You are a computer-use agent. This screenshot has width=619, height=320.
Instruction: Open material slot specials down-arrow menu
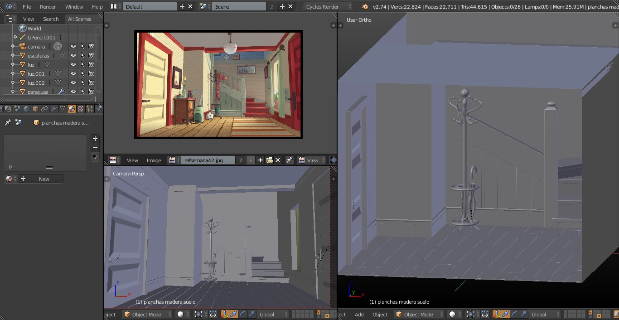95,157
